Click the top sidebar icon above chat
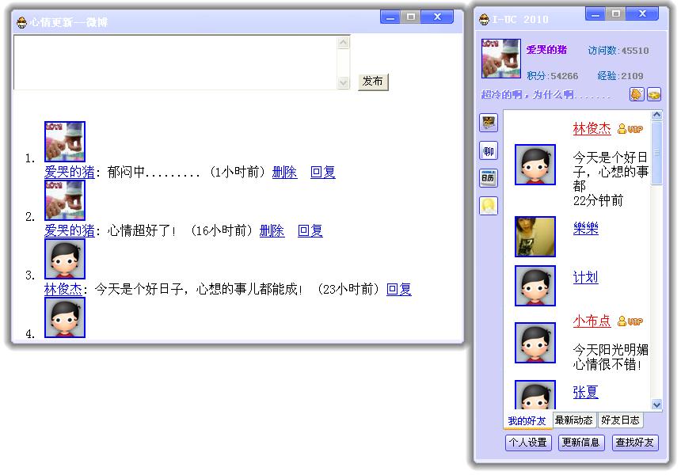 [489, 123]
